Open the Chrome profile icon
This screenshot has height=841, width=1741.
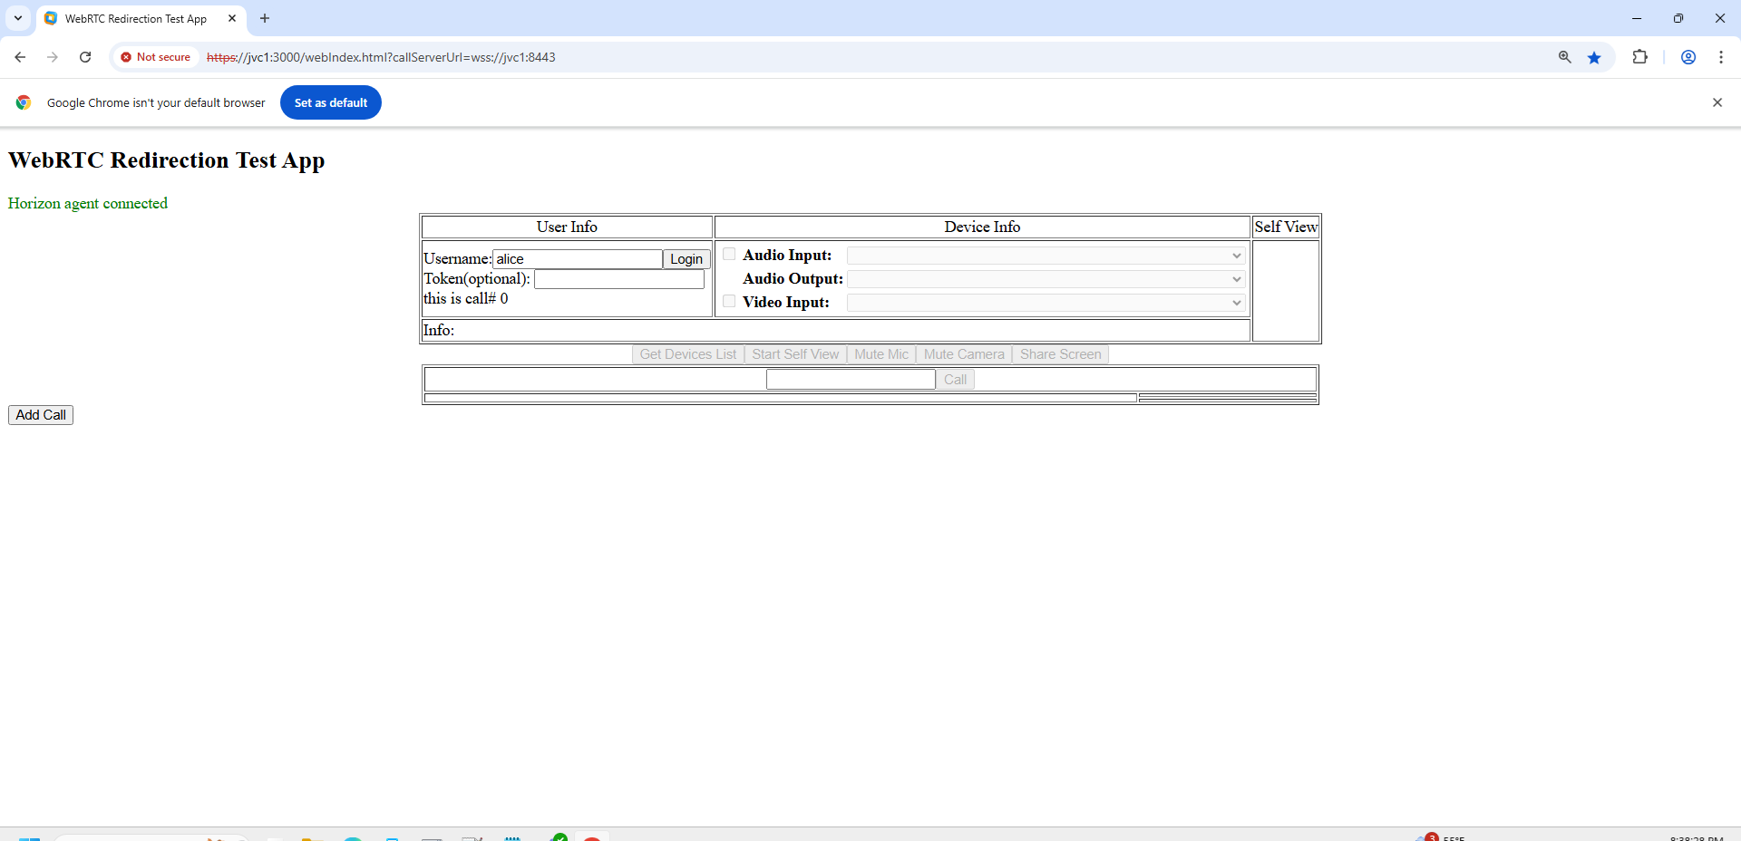click(1688, 57)
